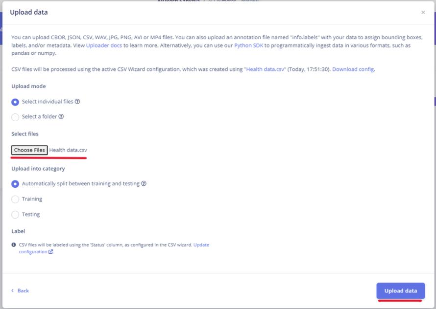Click the Upload mode heading
436x309 pixels.
(x=28, y=87)
